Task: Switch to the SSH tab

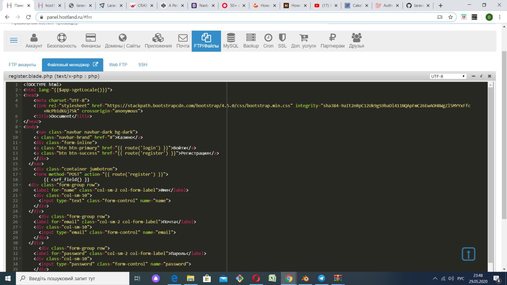Action: tap(143, 65)
